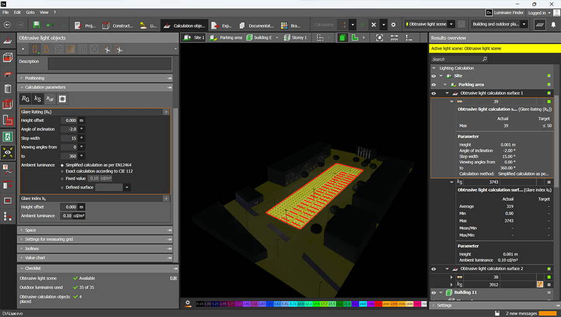
Task: Click the notification bell icon
Action: point(554,25)
